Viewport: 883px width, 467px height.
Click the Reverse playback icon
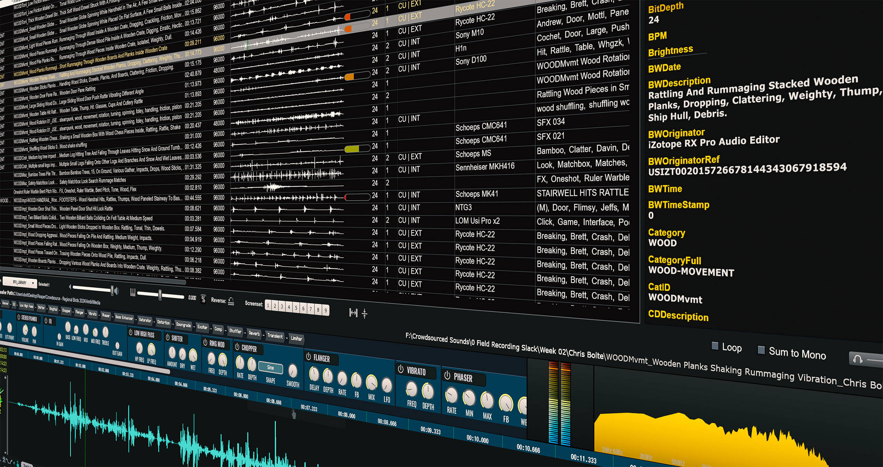[x=231, y=302]
